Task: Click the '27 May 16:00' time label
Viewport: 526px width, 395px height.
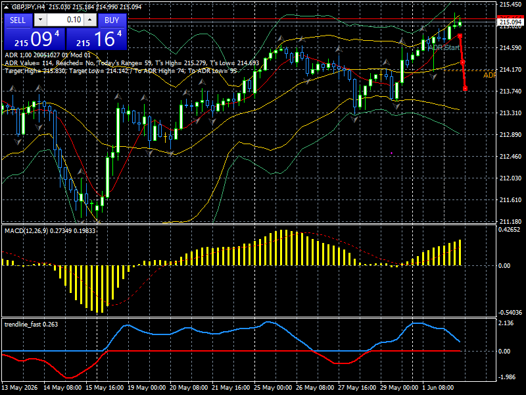Action: (x=357, y=388)
